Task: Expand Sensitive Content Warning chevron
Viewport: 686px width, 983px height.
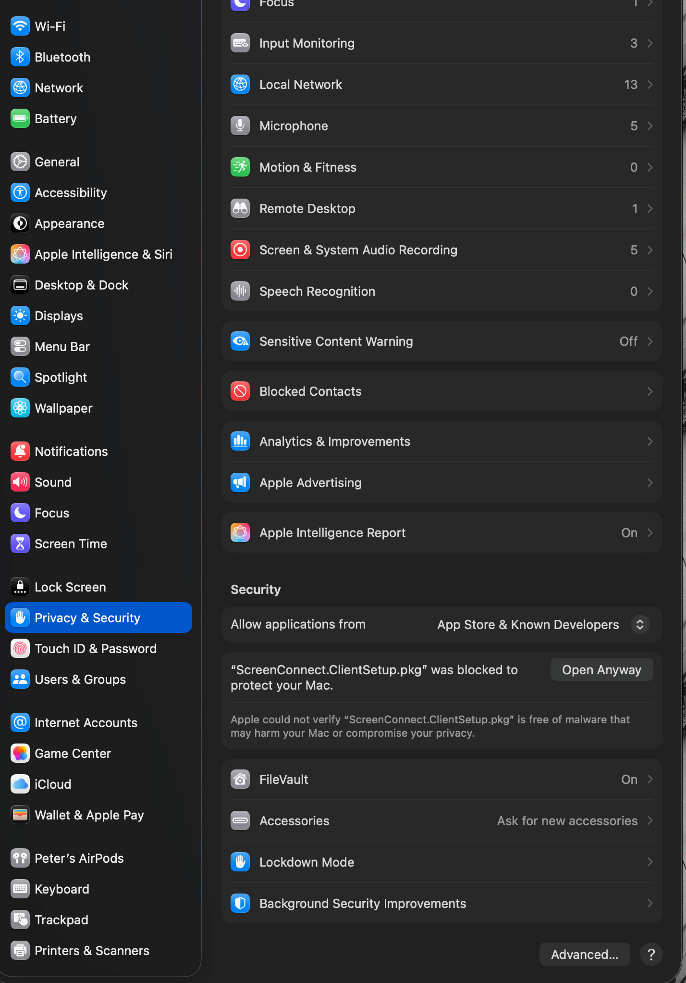Action: [650, 341]
